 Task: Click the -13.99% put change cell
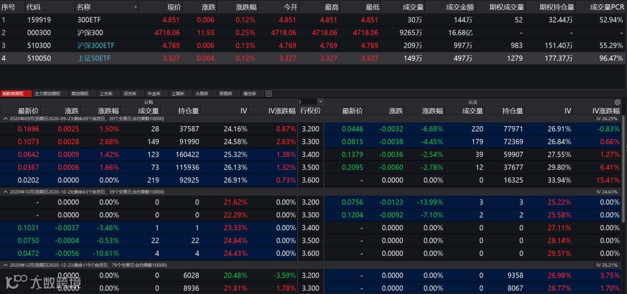[430, 202]
